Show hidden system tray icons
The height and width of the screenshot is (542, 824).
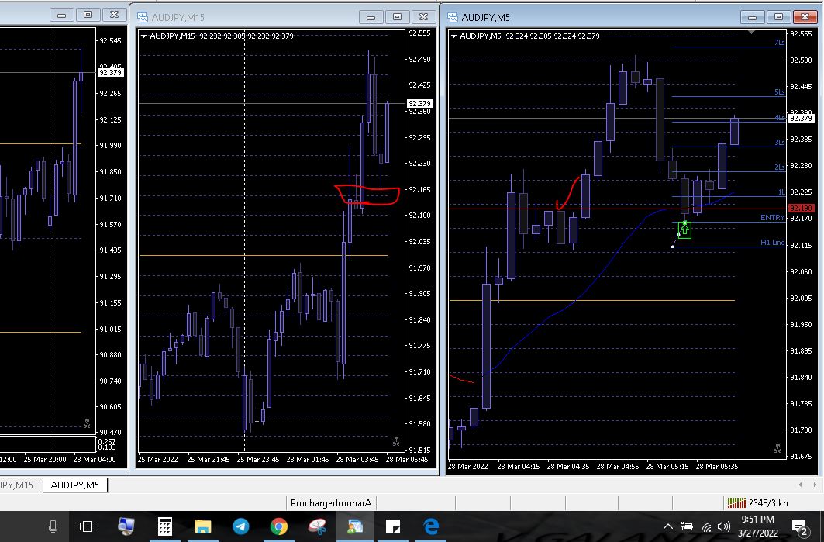[668, 526]
